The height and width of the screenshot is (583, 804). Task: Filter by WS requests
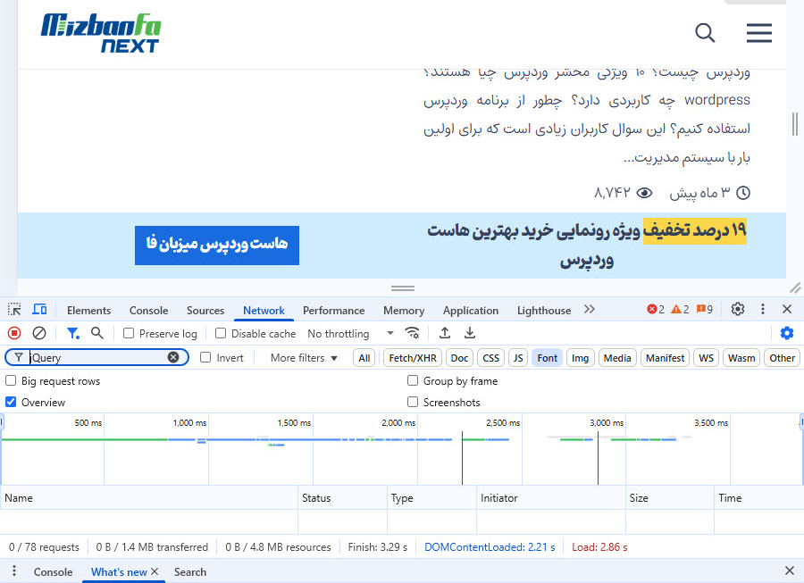coord(706,358)
